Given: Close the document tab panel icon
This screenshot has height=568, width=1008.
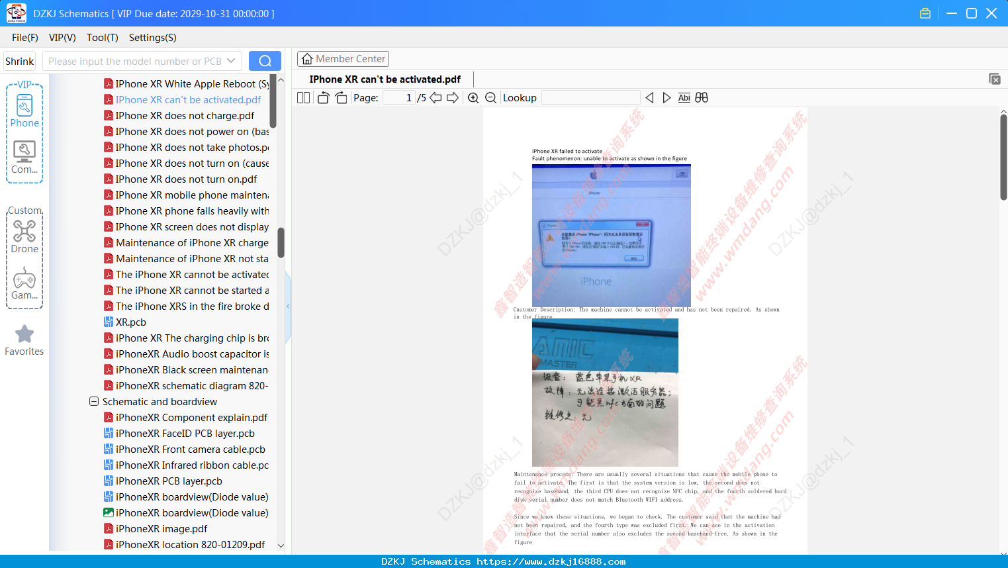Looking at the screenshot, I should coord(994,79).
